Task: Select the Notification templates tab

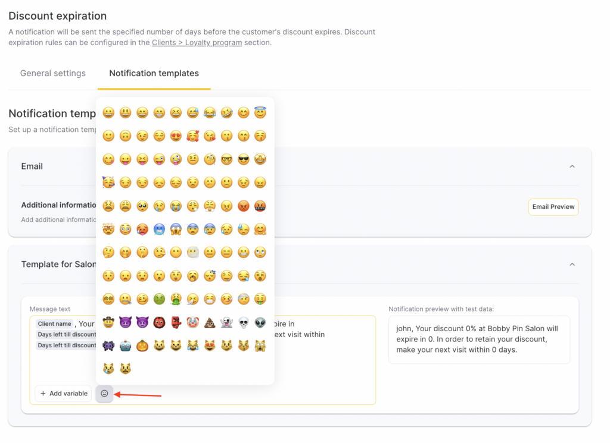Action: (154, 74)
